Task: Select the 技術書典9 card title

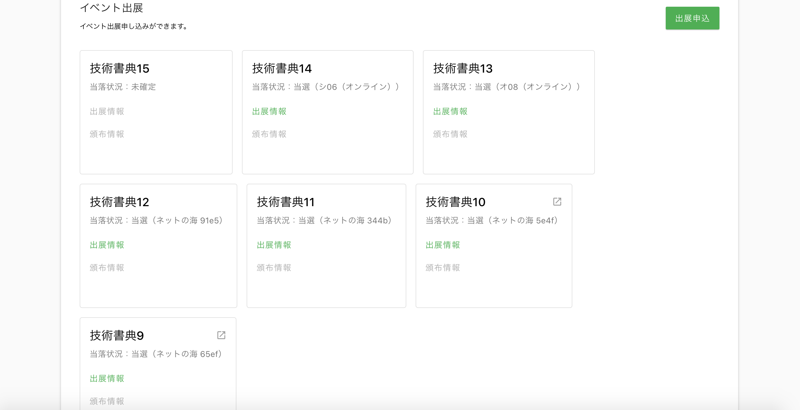Action: 117,336
